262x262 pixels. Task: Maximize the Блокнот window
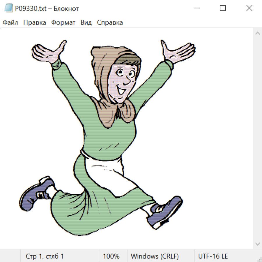[x=223, y=8]
